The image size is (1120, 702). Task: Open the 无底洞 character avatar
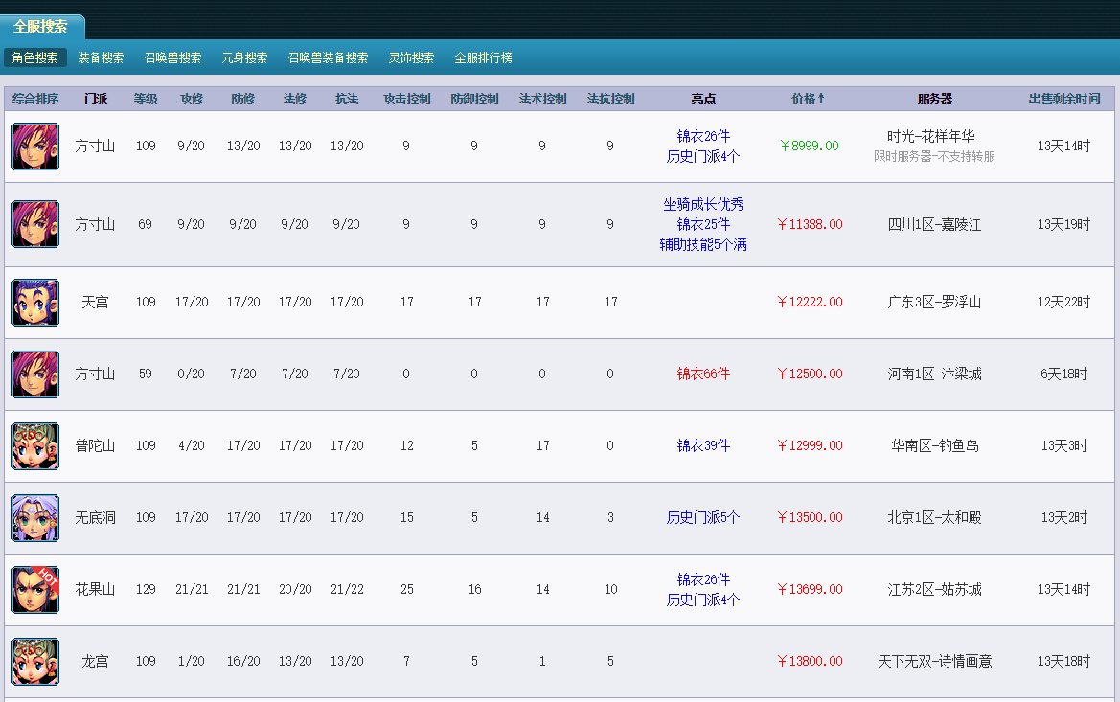35,518
